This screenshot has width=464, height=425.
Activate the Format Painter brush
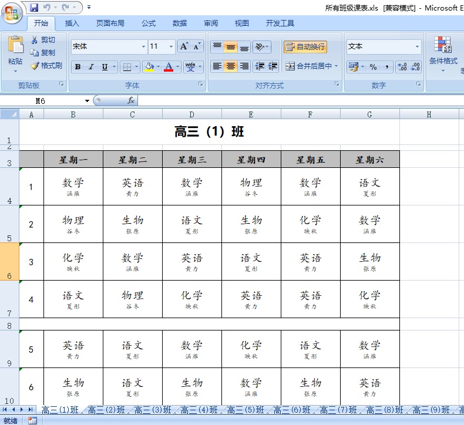[46, 66]
